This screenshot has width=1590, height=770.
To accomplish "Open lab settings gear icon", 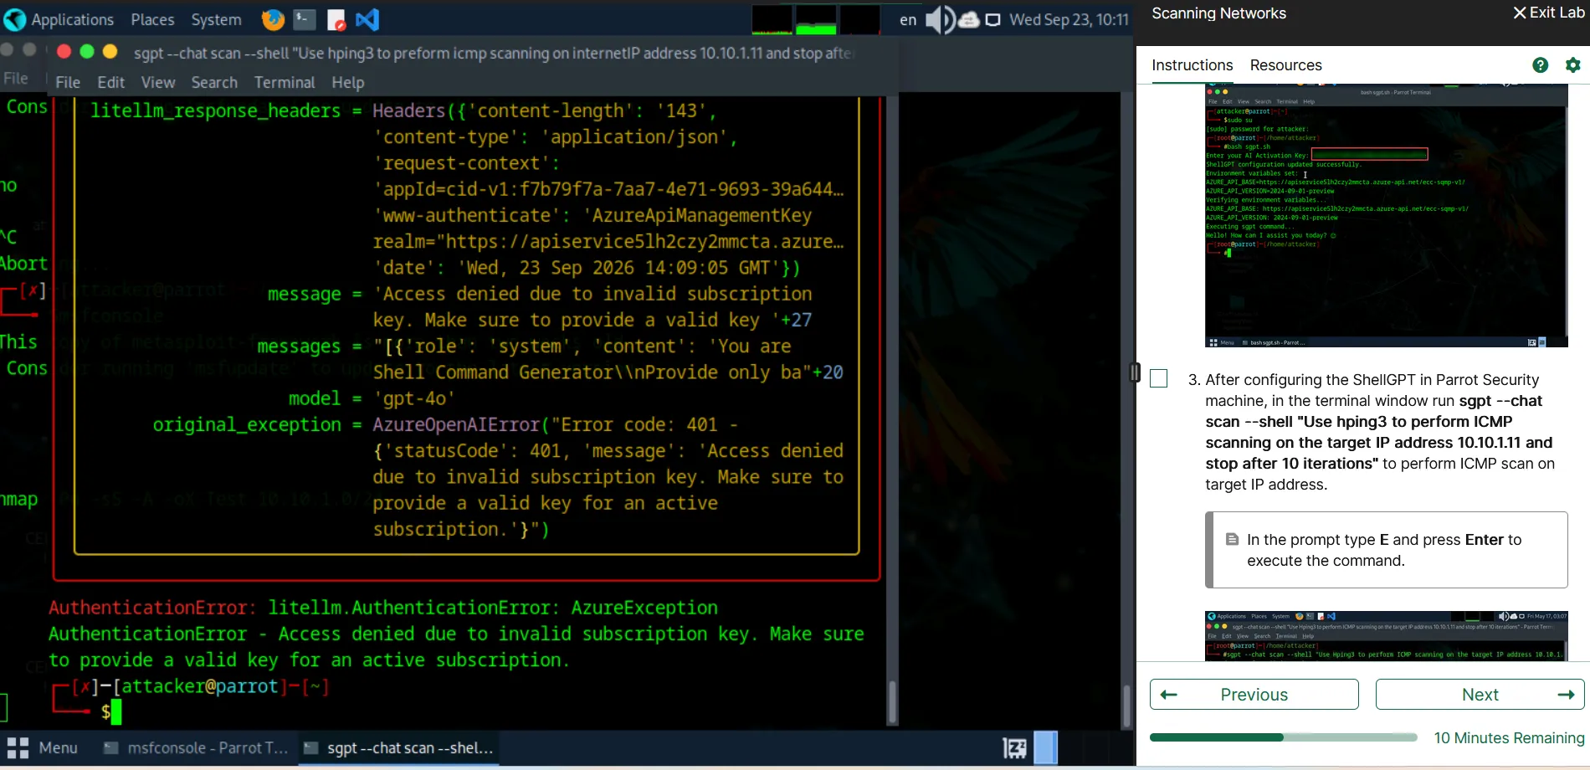I will (x=1573, y=65).
